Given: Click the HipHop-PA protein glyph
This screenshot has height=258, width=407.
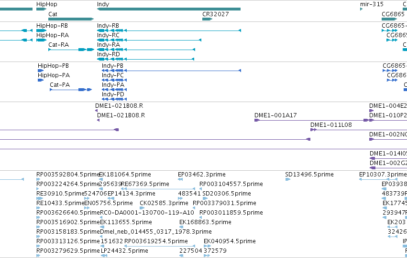Looking at the screenshot, I should [41, 80].
